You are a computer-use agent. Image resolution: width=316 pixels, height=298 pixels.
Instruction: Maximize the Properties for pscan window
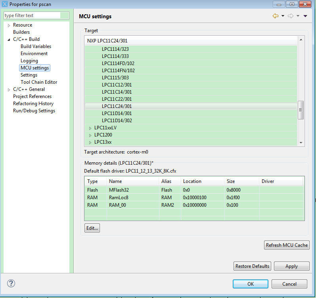292,4
